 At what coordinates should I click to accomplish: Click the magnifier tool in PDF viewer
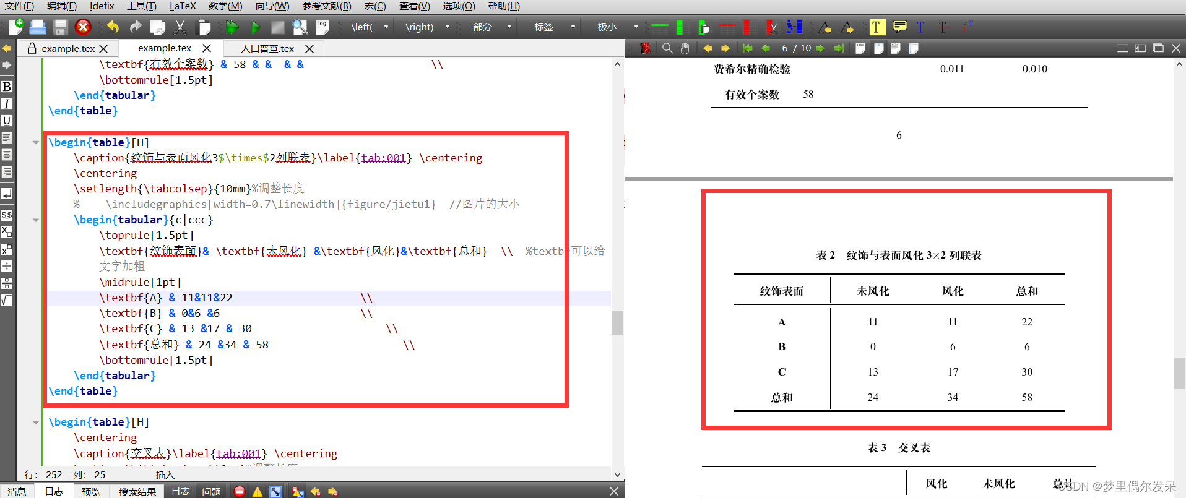click(667, 48)
